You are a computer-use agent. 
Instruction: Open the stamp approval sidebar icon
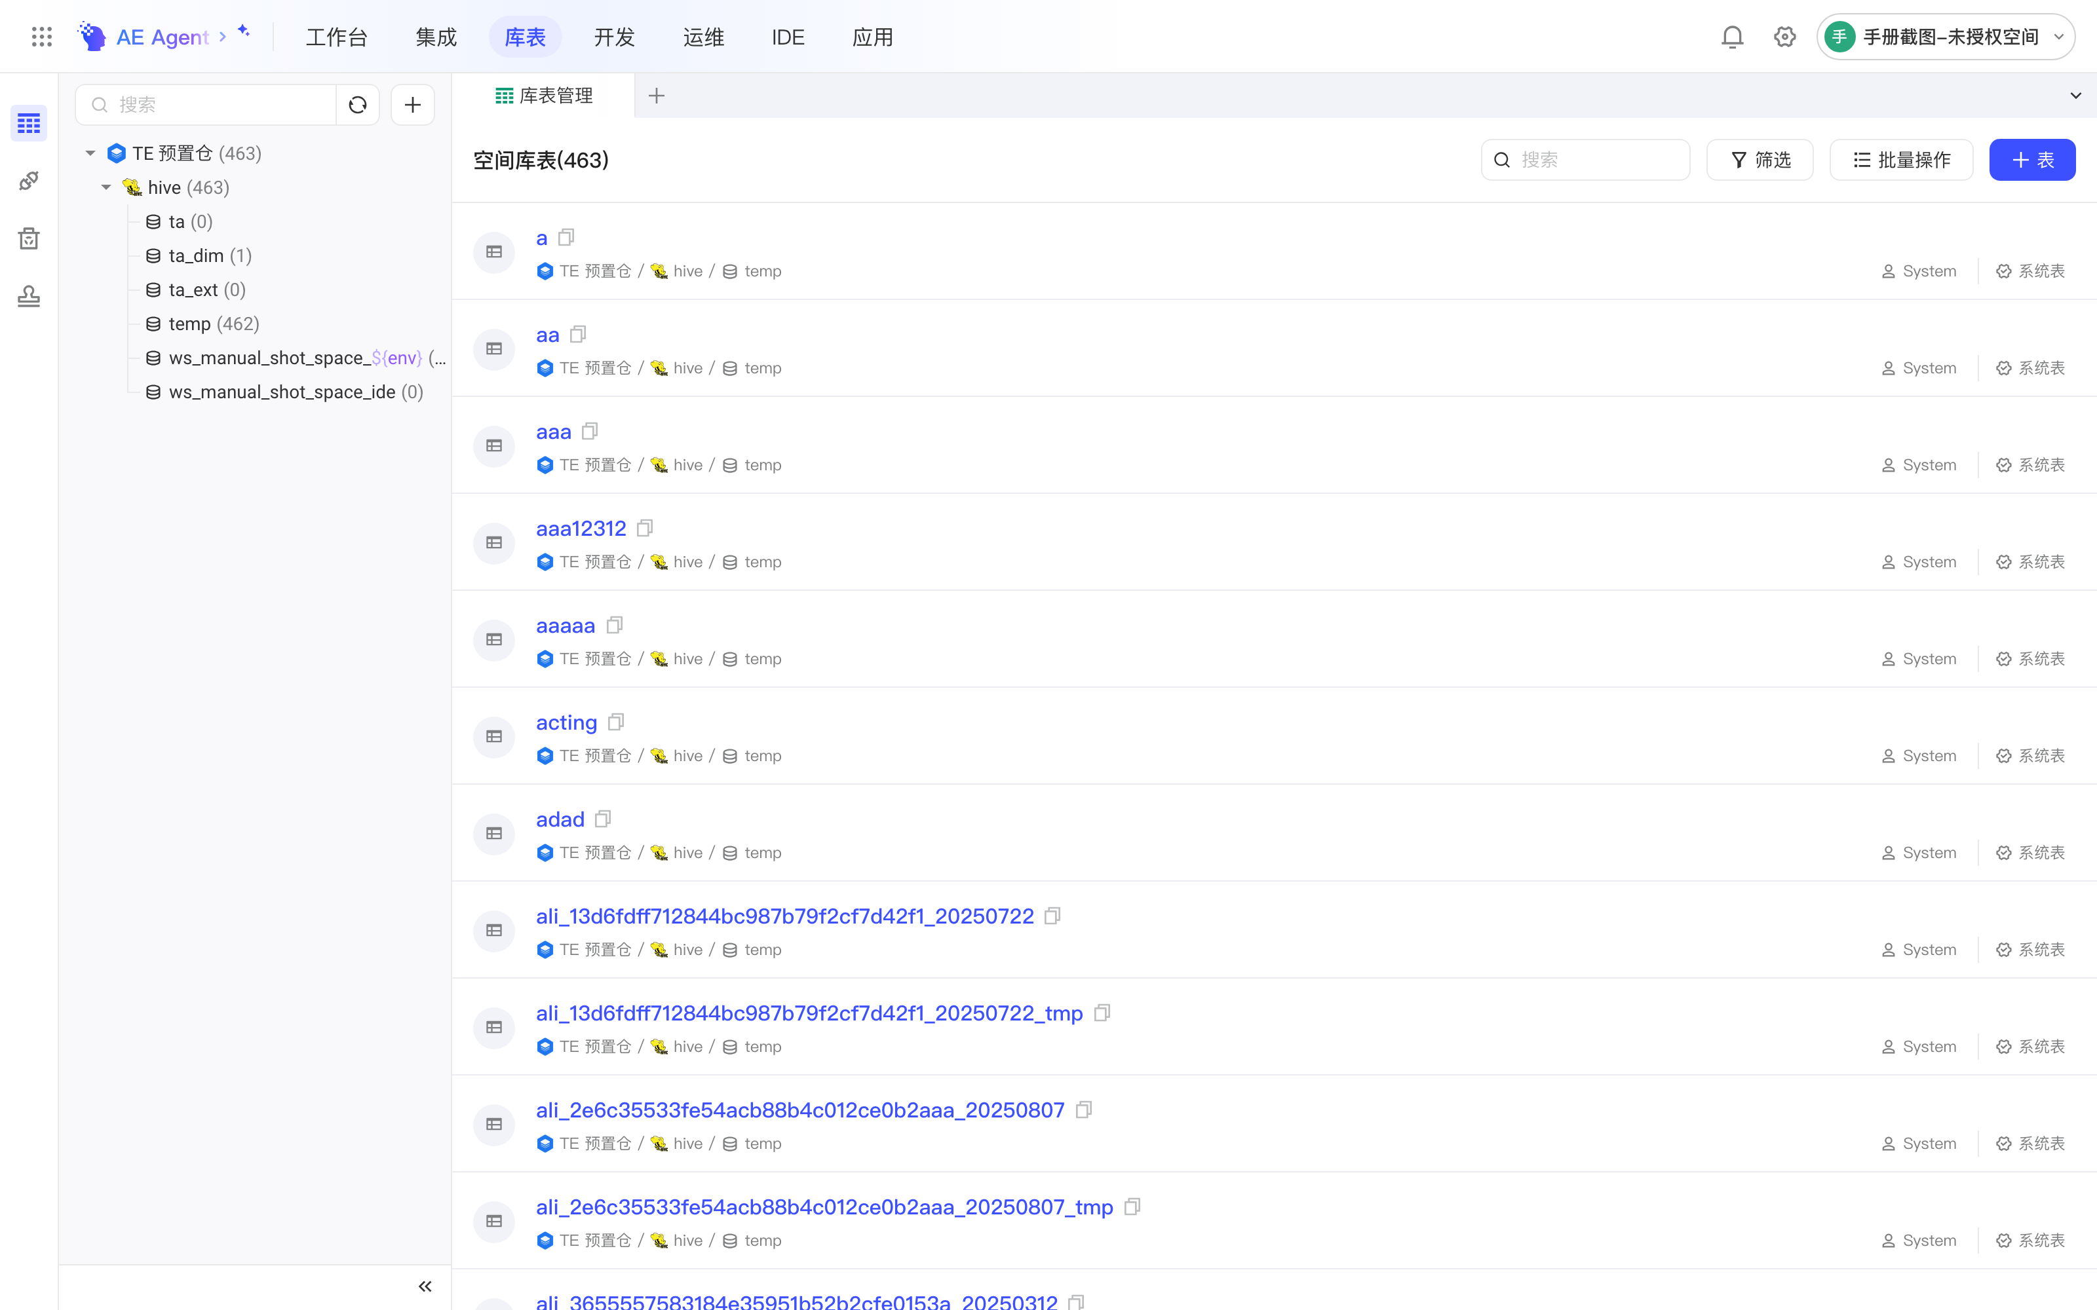click(29, 296)
